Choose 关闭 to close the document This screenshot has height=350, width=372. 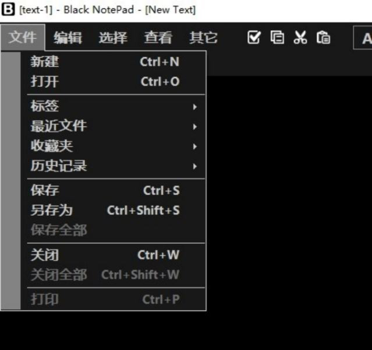114,255
